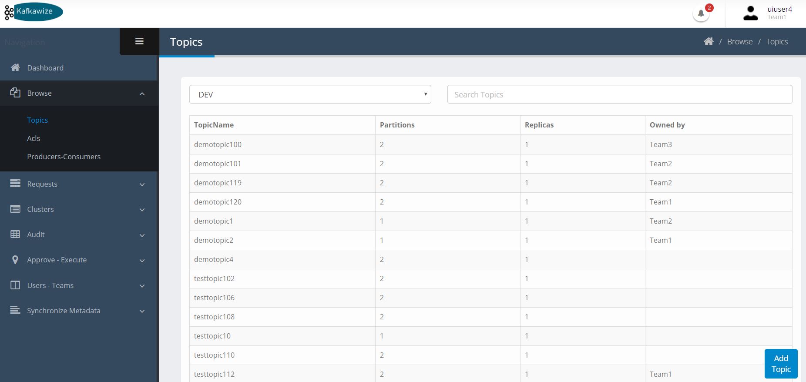The height and width of the screenshot is (382, 806).
Task: Click the home icon in breadcrumb
Action: [709, 41]
